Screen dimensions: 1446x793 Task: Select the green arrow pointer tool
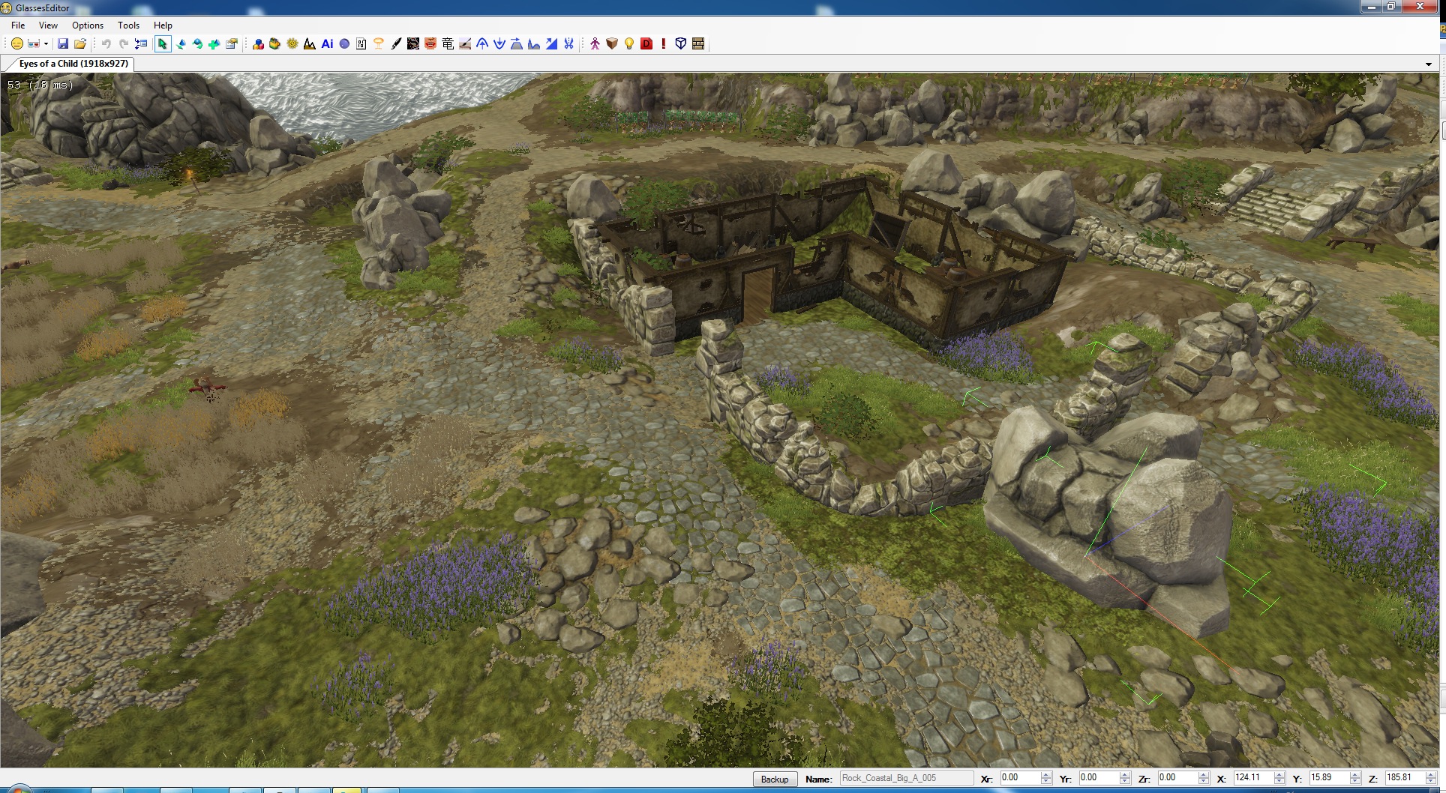point(162,44)
